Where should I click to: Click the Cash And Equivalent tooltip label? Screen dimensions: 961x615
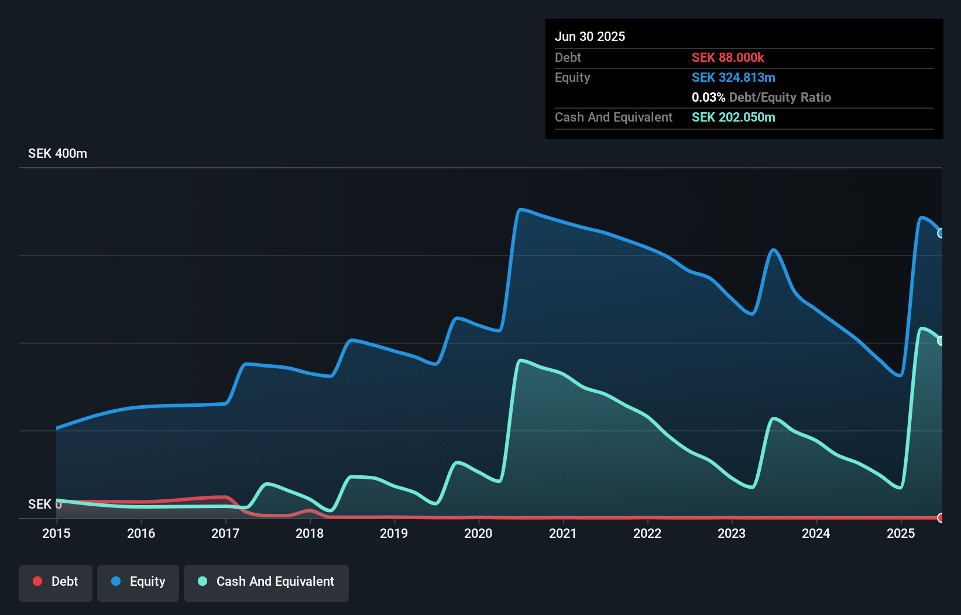(613, 117)
